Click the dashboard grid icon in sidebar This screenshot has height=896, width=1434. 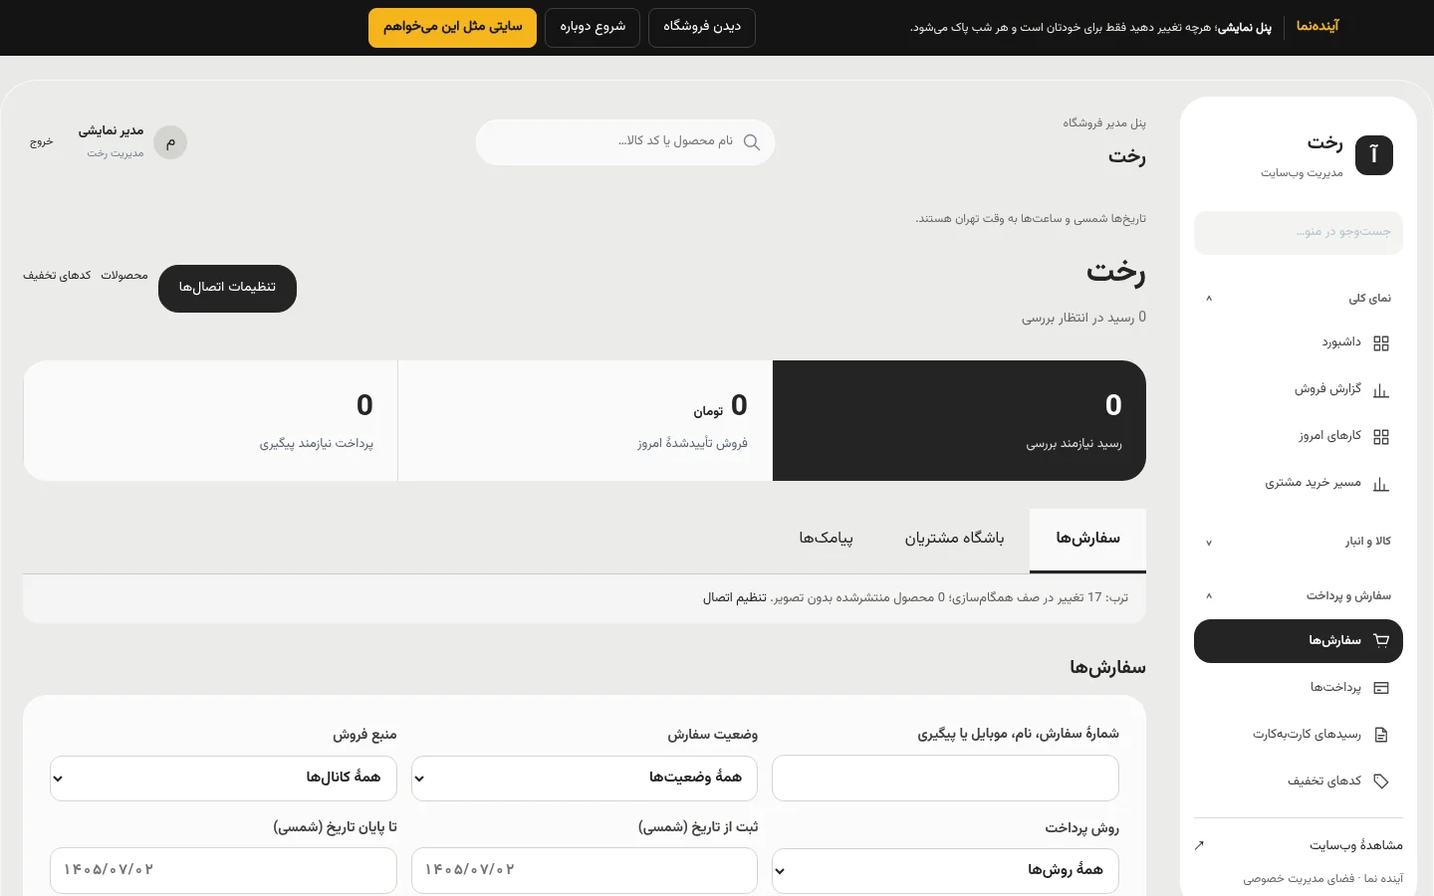[x=1380, y=343]
